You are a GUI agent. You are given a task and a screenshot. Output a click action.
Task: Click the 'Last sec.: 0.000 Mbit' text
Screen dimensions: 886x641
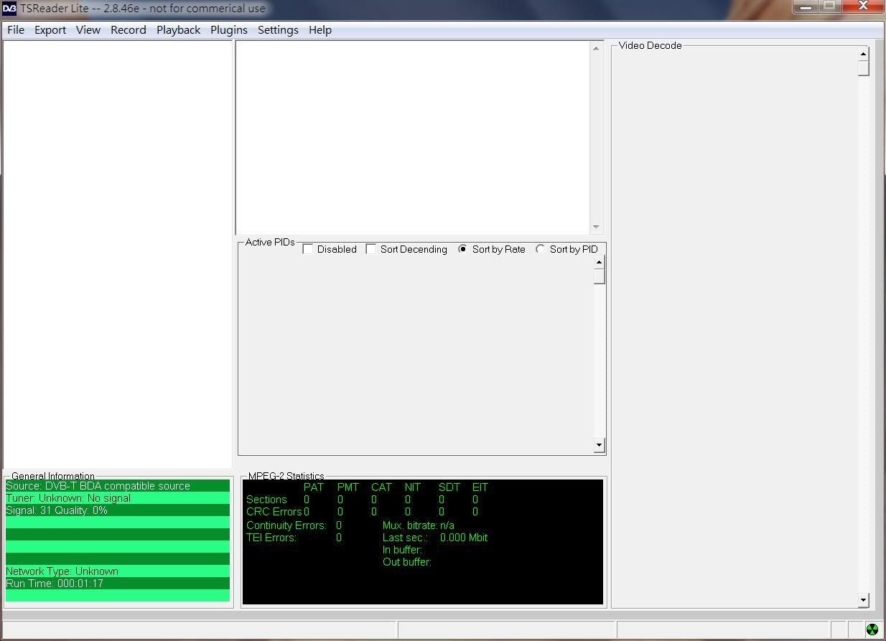coord(435,538)
